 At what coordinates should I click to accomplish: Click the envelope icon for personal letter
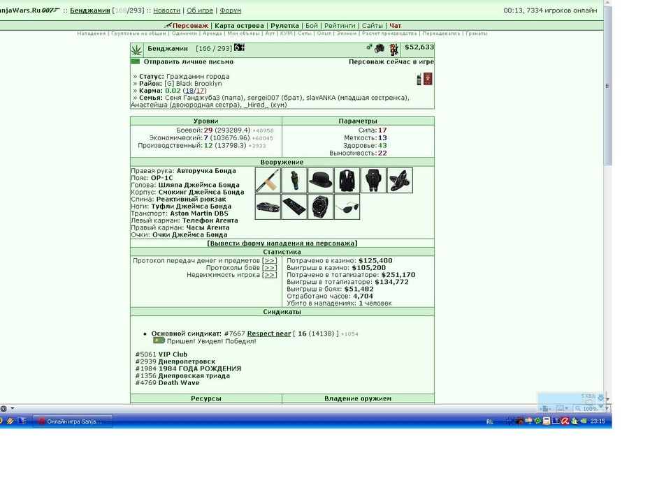point(136,61)
